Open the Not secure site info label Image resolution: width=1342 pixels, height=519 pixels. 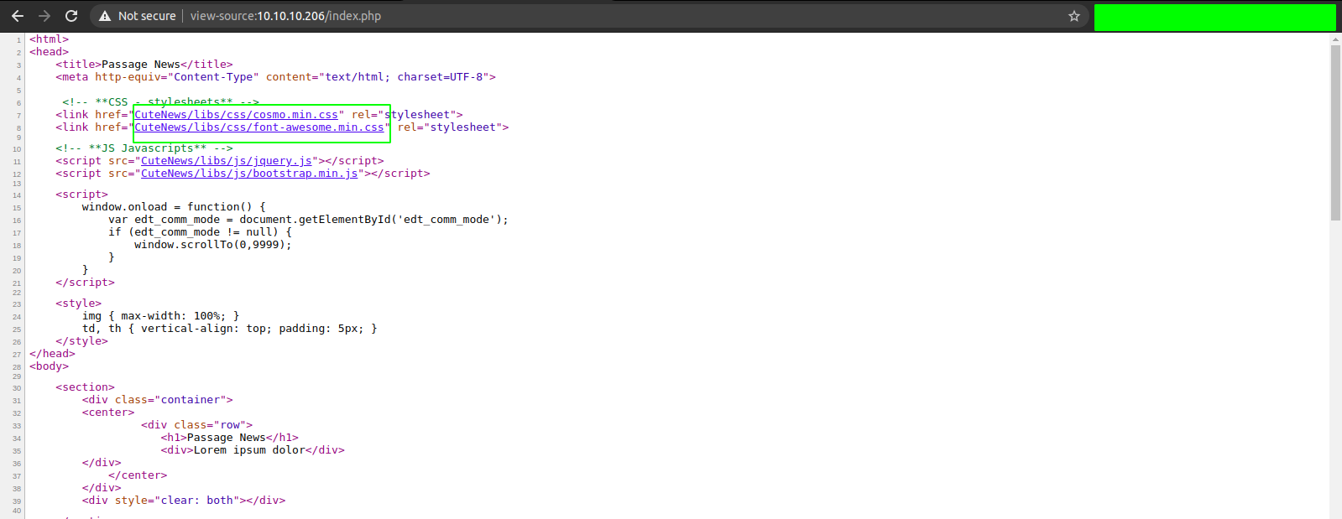tap(147, 16)
